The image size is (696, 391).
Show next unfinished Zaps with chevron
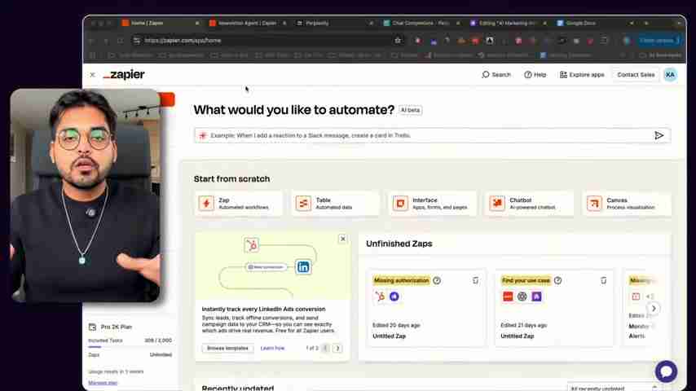[x=654, y=309]
